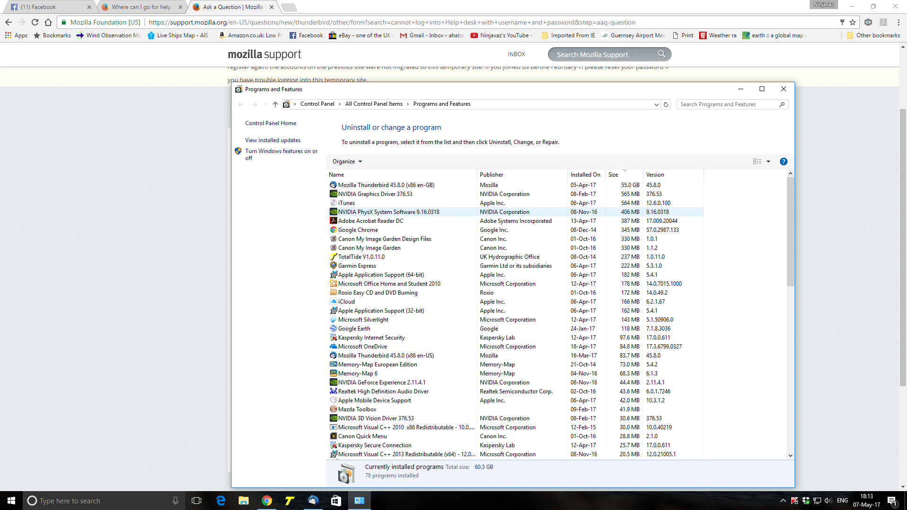Open Task View from the taskbar
This screenshot has height=510, width=907.
[x=197, y=501]
